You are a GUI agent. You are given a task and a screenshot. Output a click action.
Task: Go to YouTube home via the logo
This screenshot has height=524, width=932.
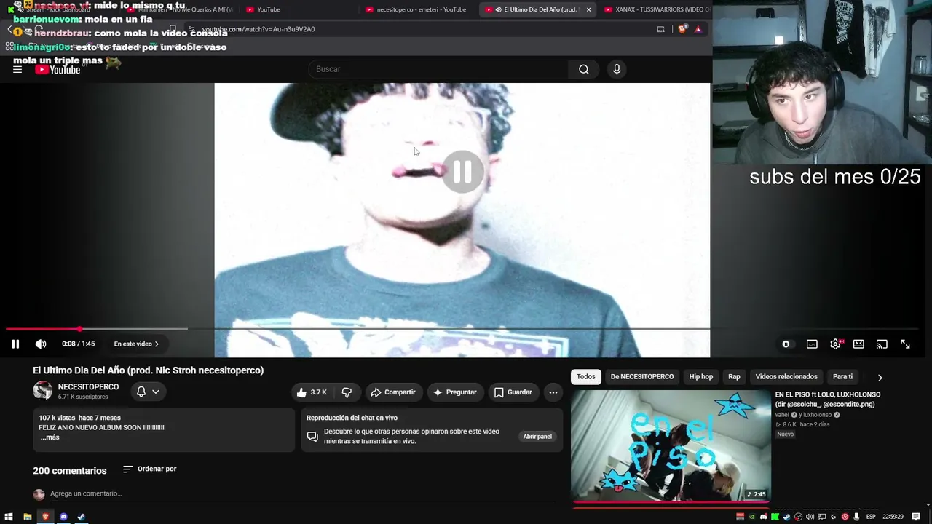(x=58, y=70)
